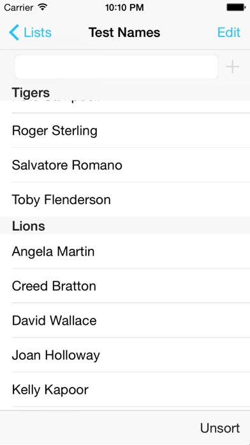Click the new name text field

click(x=116, y=67)
